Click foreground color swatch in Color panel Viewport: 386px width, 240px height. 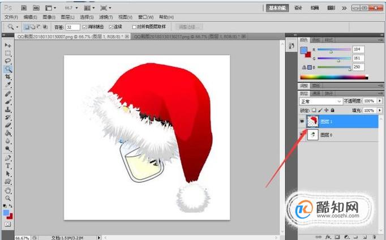click(303, 50)
